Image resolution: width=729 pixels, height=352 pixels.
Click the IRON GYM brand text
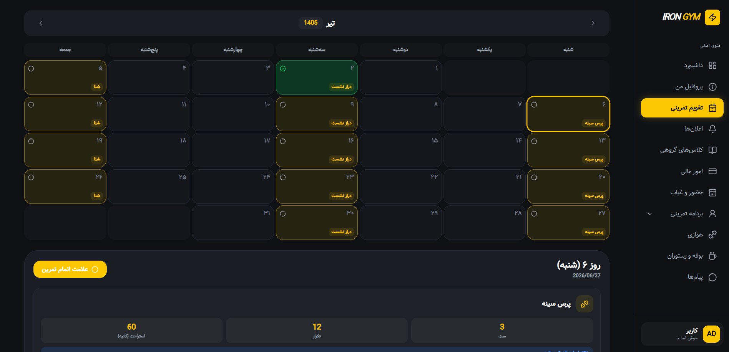click(682, 17)
